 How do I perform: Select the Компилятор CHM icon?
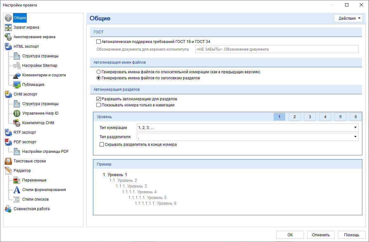pos(17,123)
